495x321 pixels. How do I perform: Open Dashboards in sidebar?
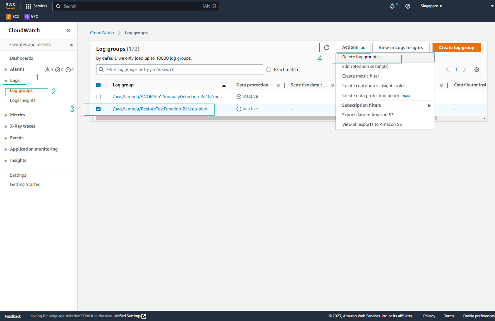(x=21, y=58)
